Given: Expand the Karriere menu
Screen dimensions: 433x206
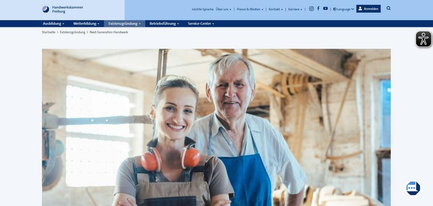Looking at the screenshot, I should [x=295, y=9].
